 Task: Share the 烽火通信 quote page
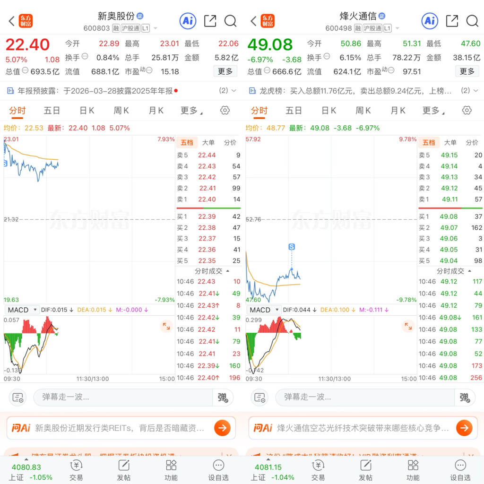452,21
